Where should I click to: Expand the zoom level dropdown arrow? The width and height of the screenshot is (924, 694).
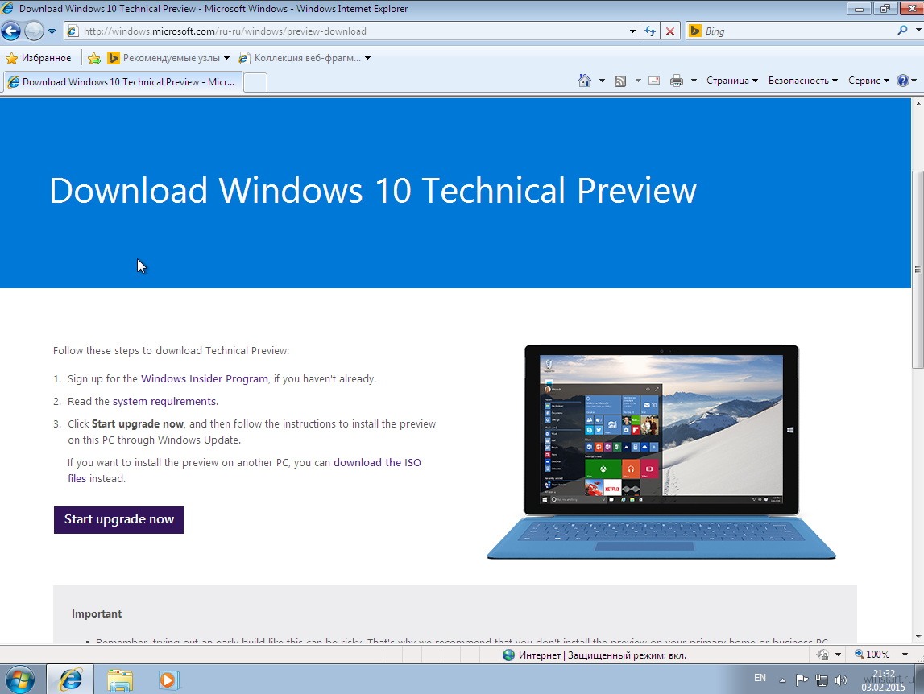[x=905, y=655]
